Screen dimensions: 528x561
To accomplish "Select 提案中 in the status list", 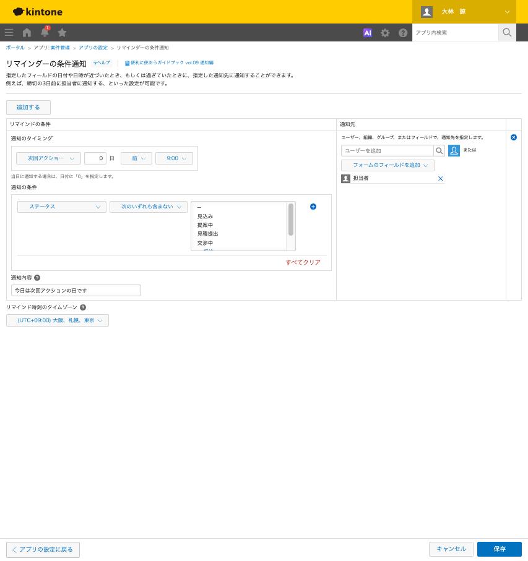I will (205, 225).
